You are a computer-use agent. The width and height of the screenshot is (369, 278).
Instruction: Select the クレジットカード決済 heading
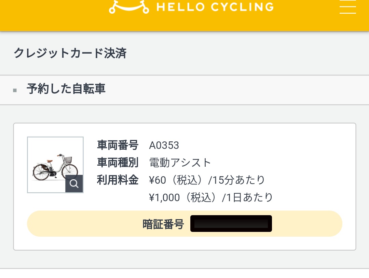pos(70,53)
